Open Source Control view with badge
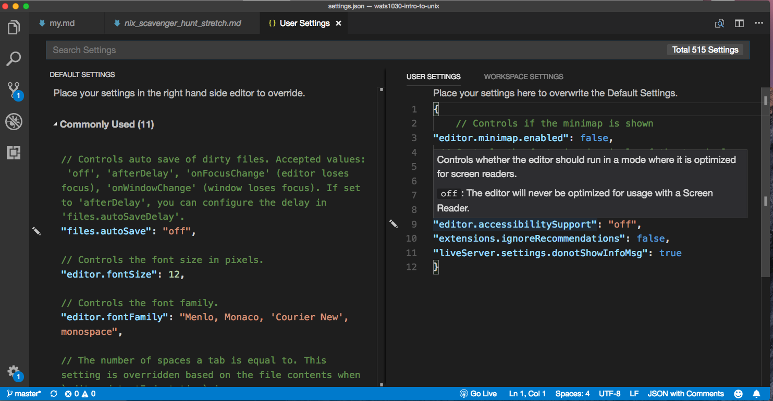773x401 pixels. pos(14,90)
